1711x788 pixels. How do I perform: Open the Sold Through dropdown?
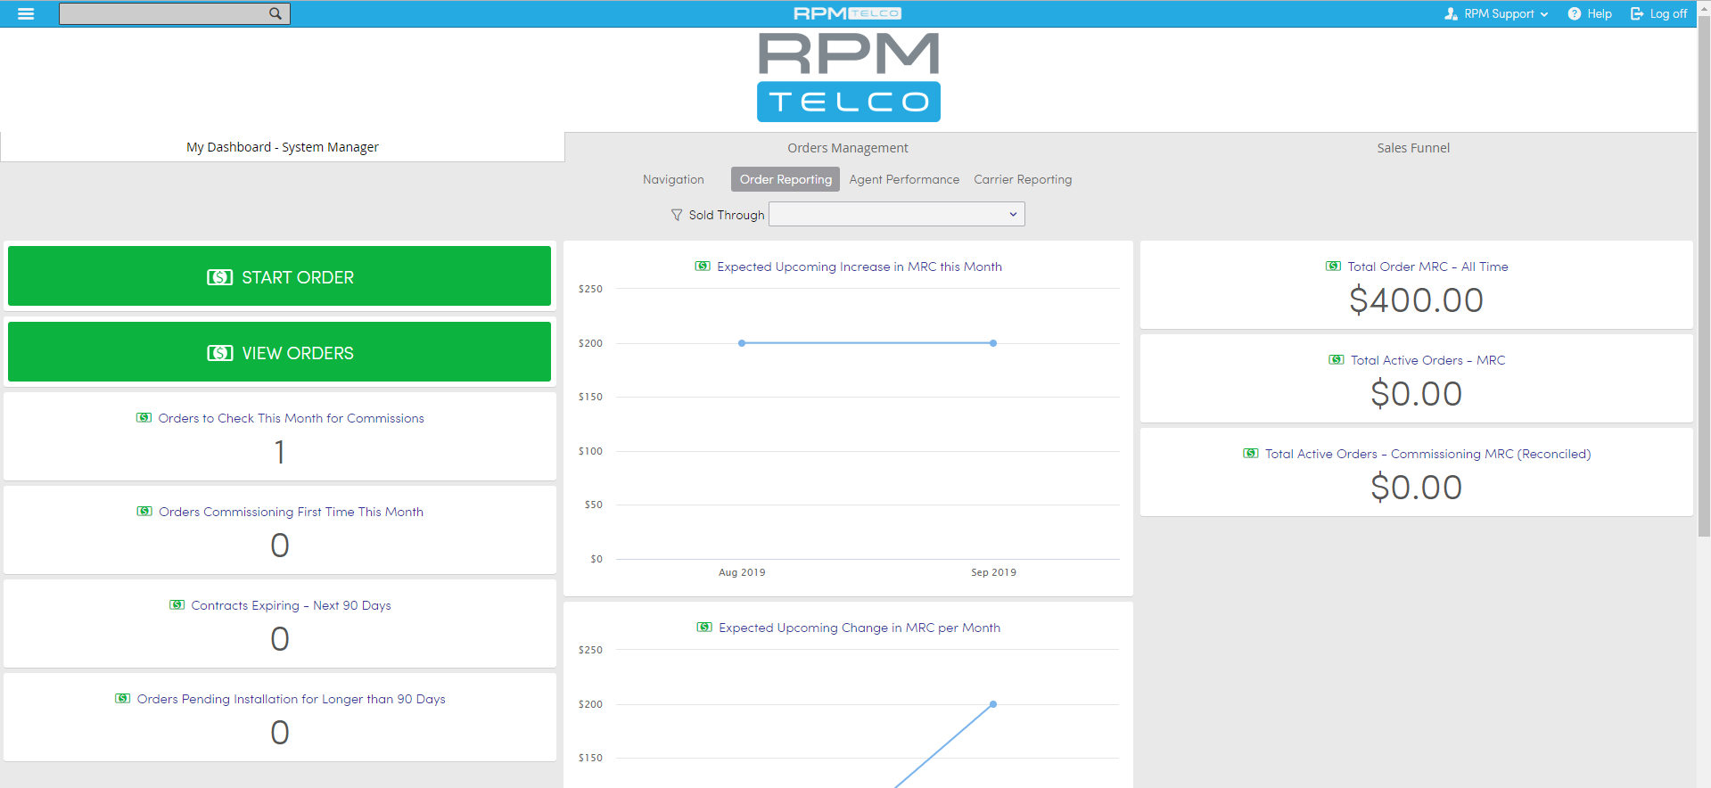pyautogui.click(x=897, y=214)
